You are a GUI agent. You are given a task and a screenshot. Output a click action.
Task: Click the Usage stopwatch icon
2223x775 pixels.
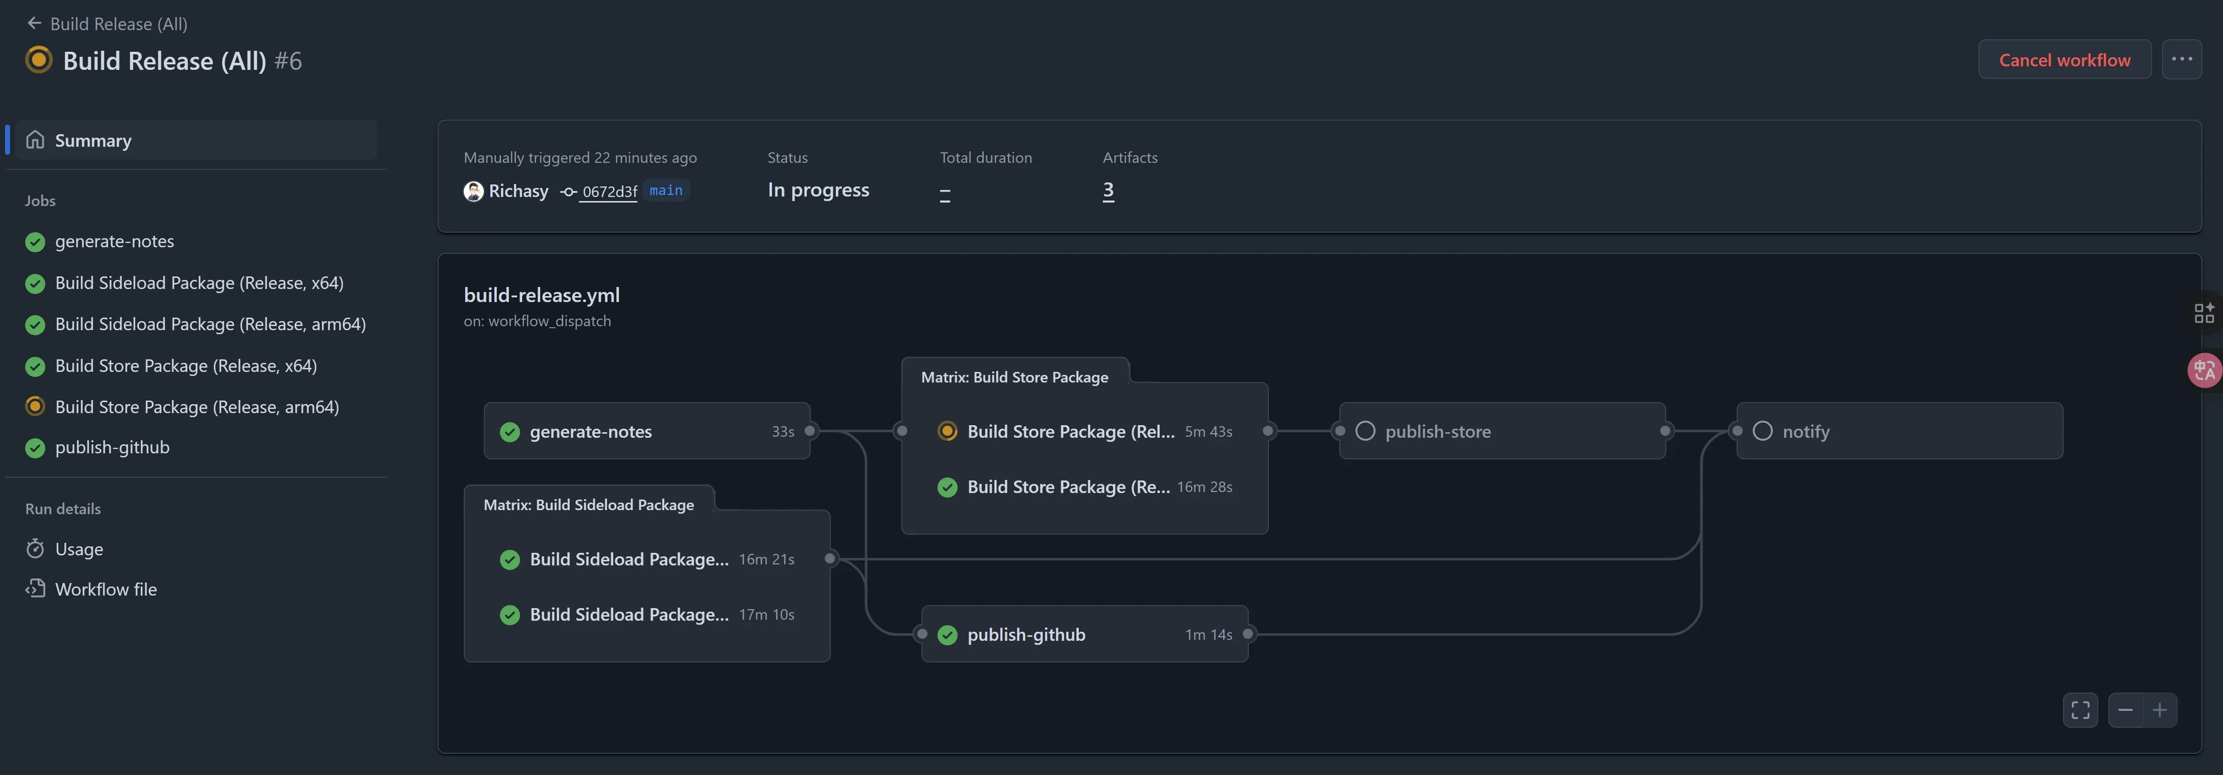point(35,549)
